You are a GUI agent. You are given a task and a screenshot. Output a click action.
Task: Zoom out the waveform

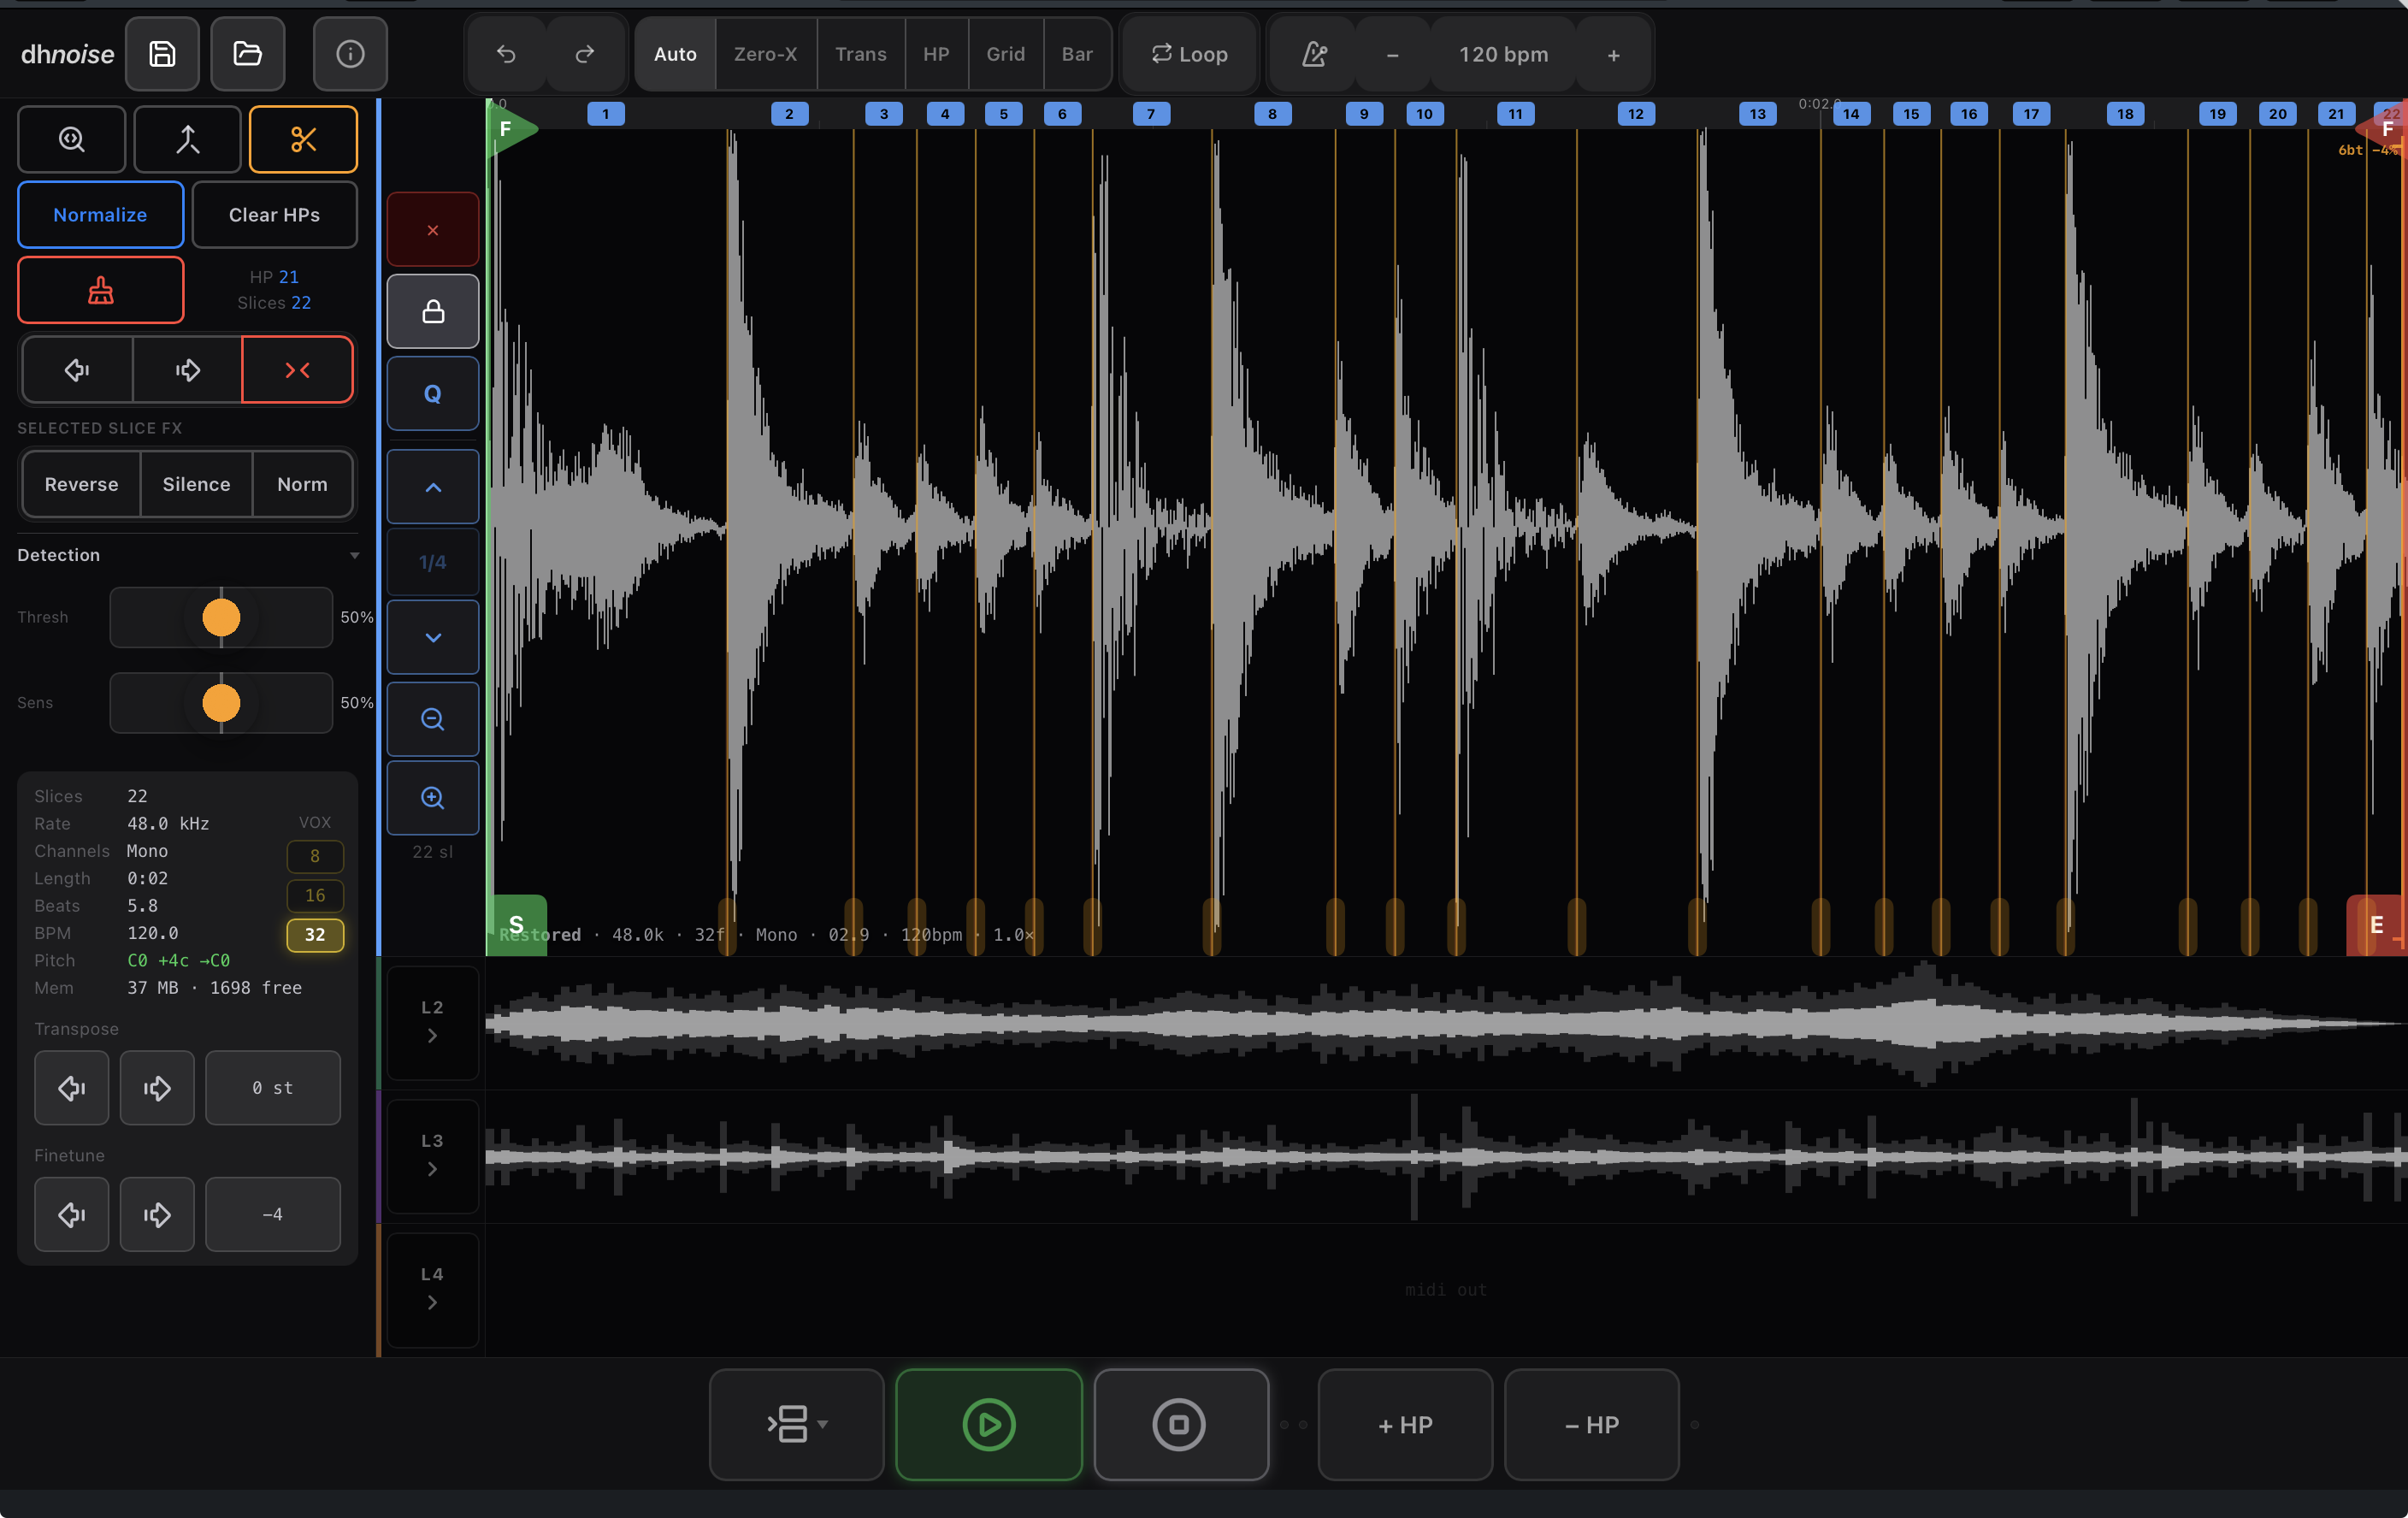coord(433,719)
